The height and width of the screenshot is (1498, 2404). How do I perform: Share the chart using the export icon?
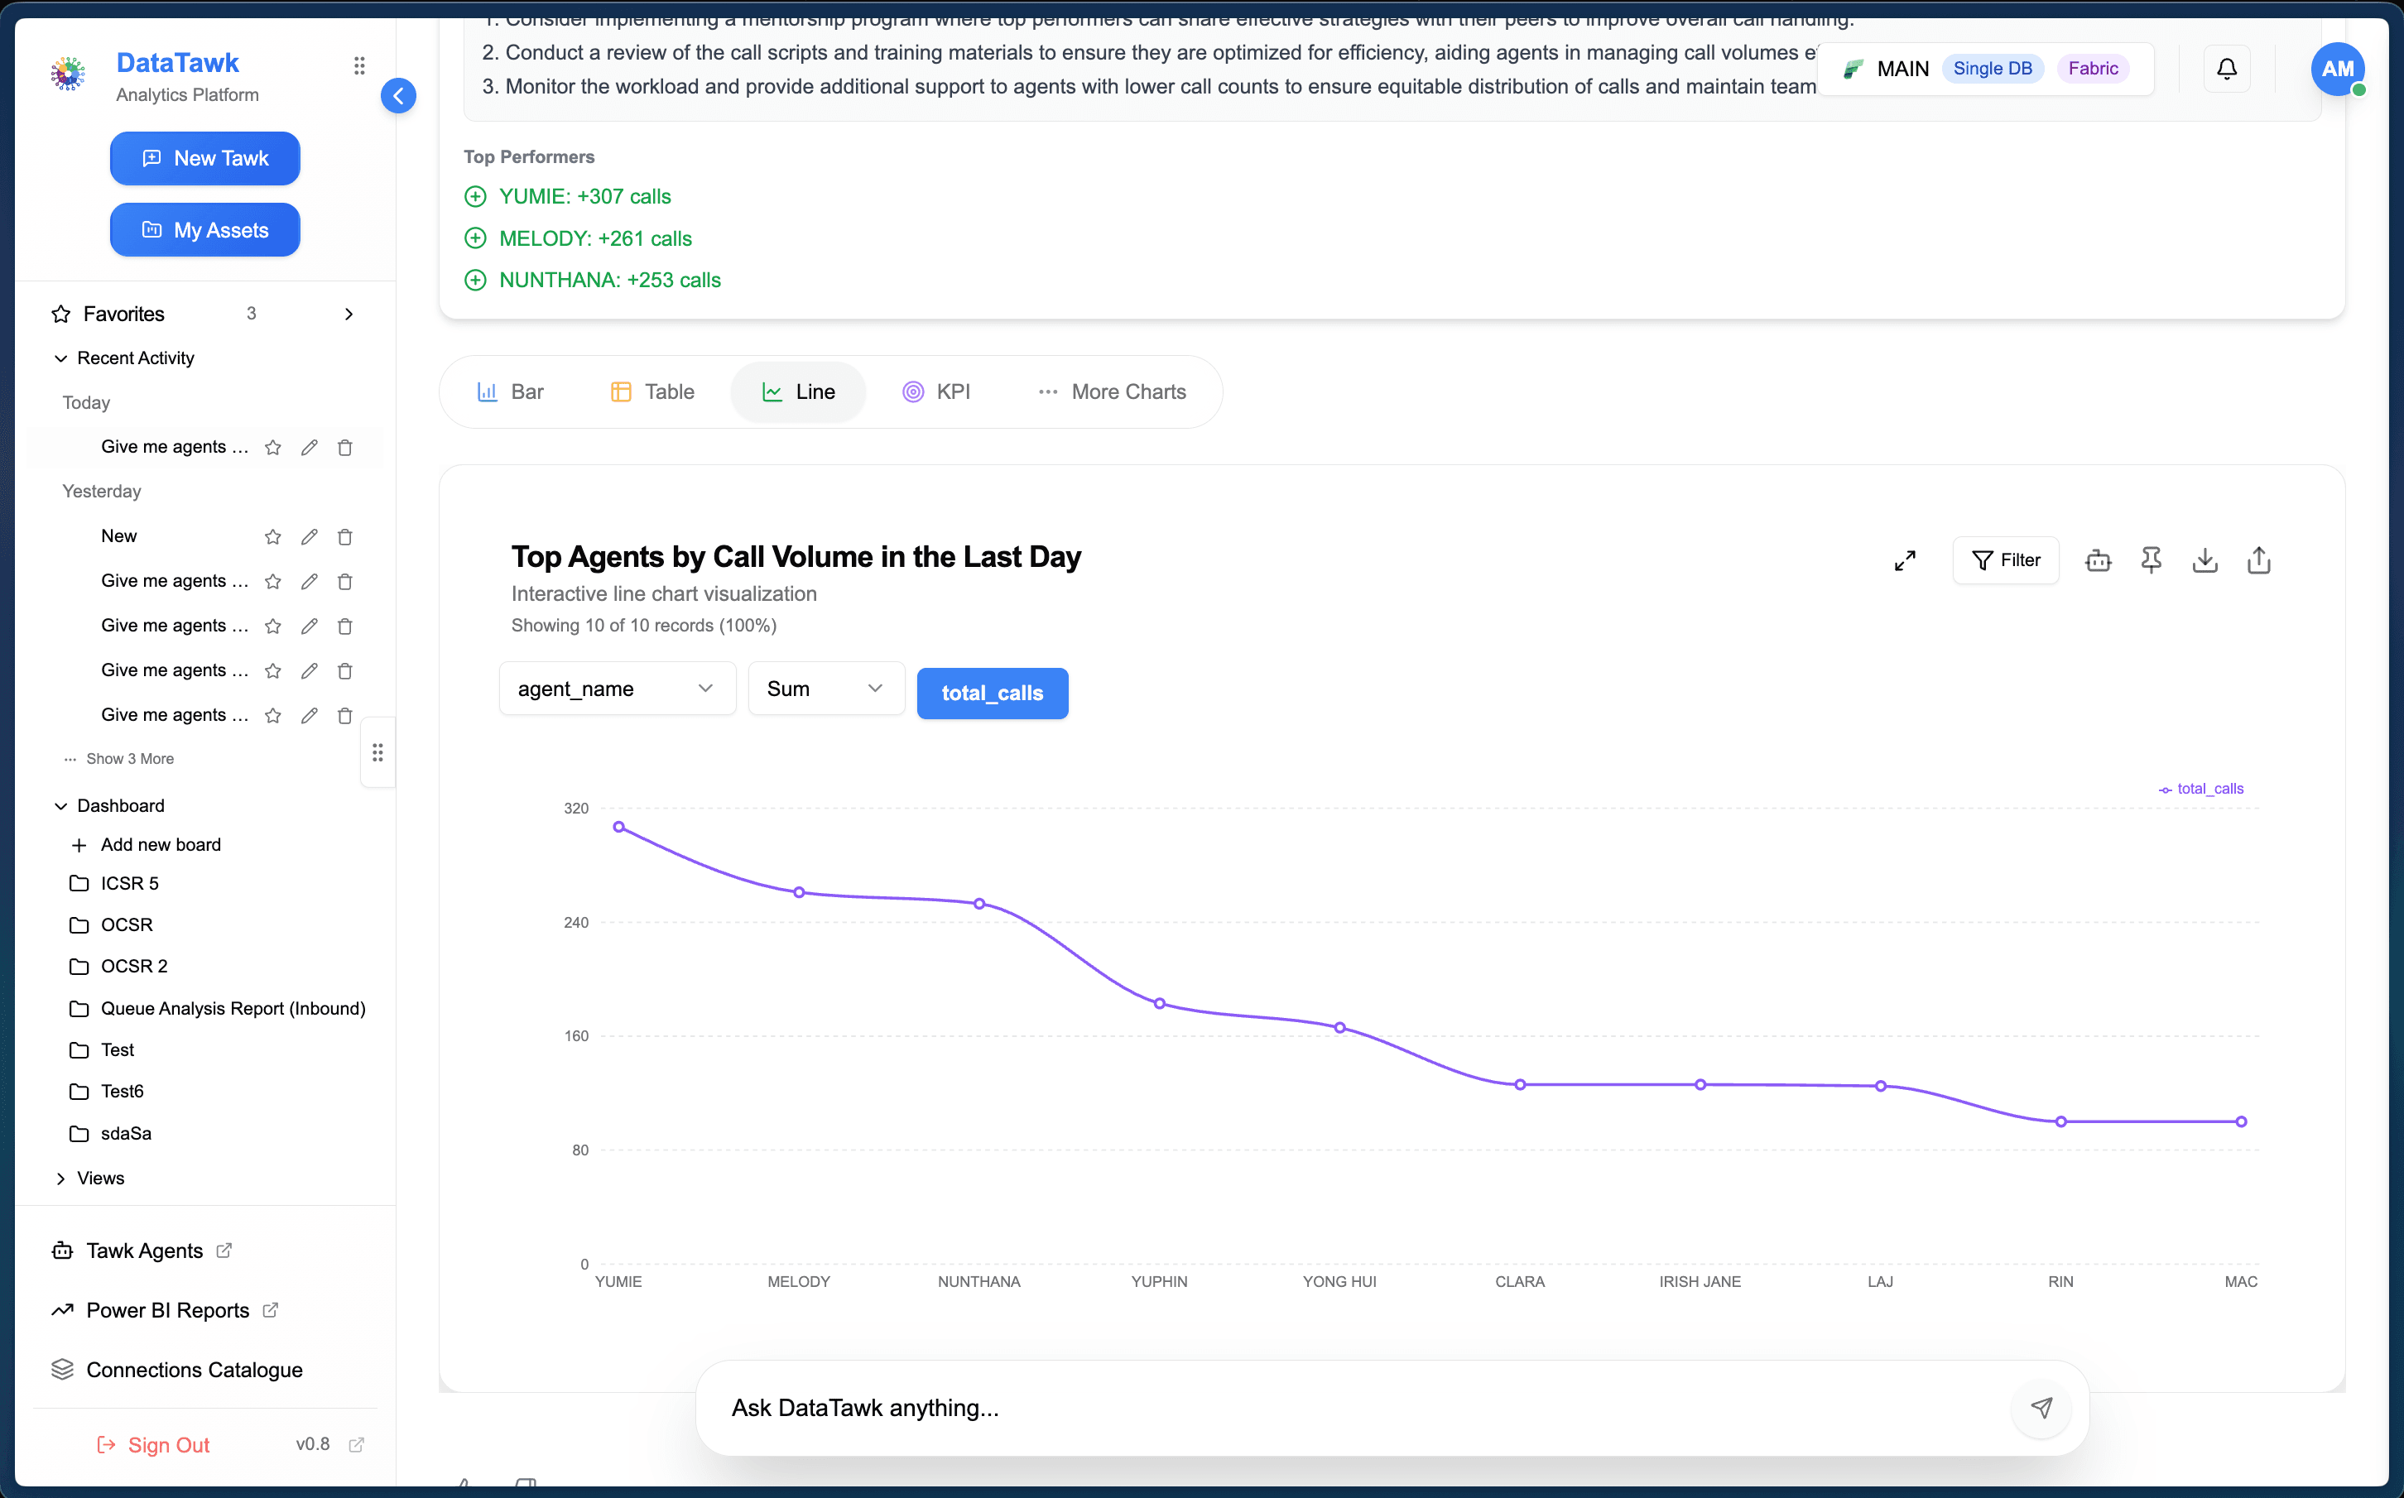coord(2258,559)
